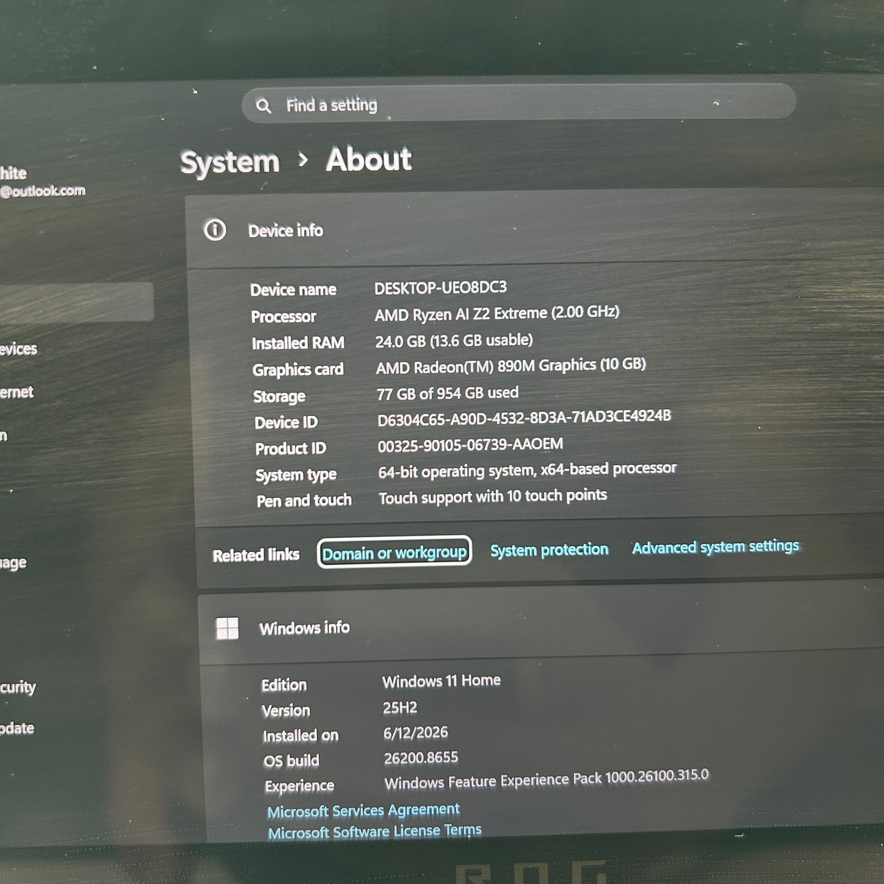
Task: Click the Pen and touch label
Action: pos(304,500)
